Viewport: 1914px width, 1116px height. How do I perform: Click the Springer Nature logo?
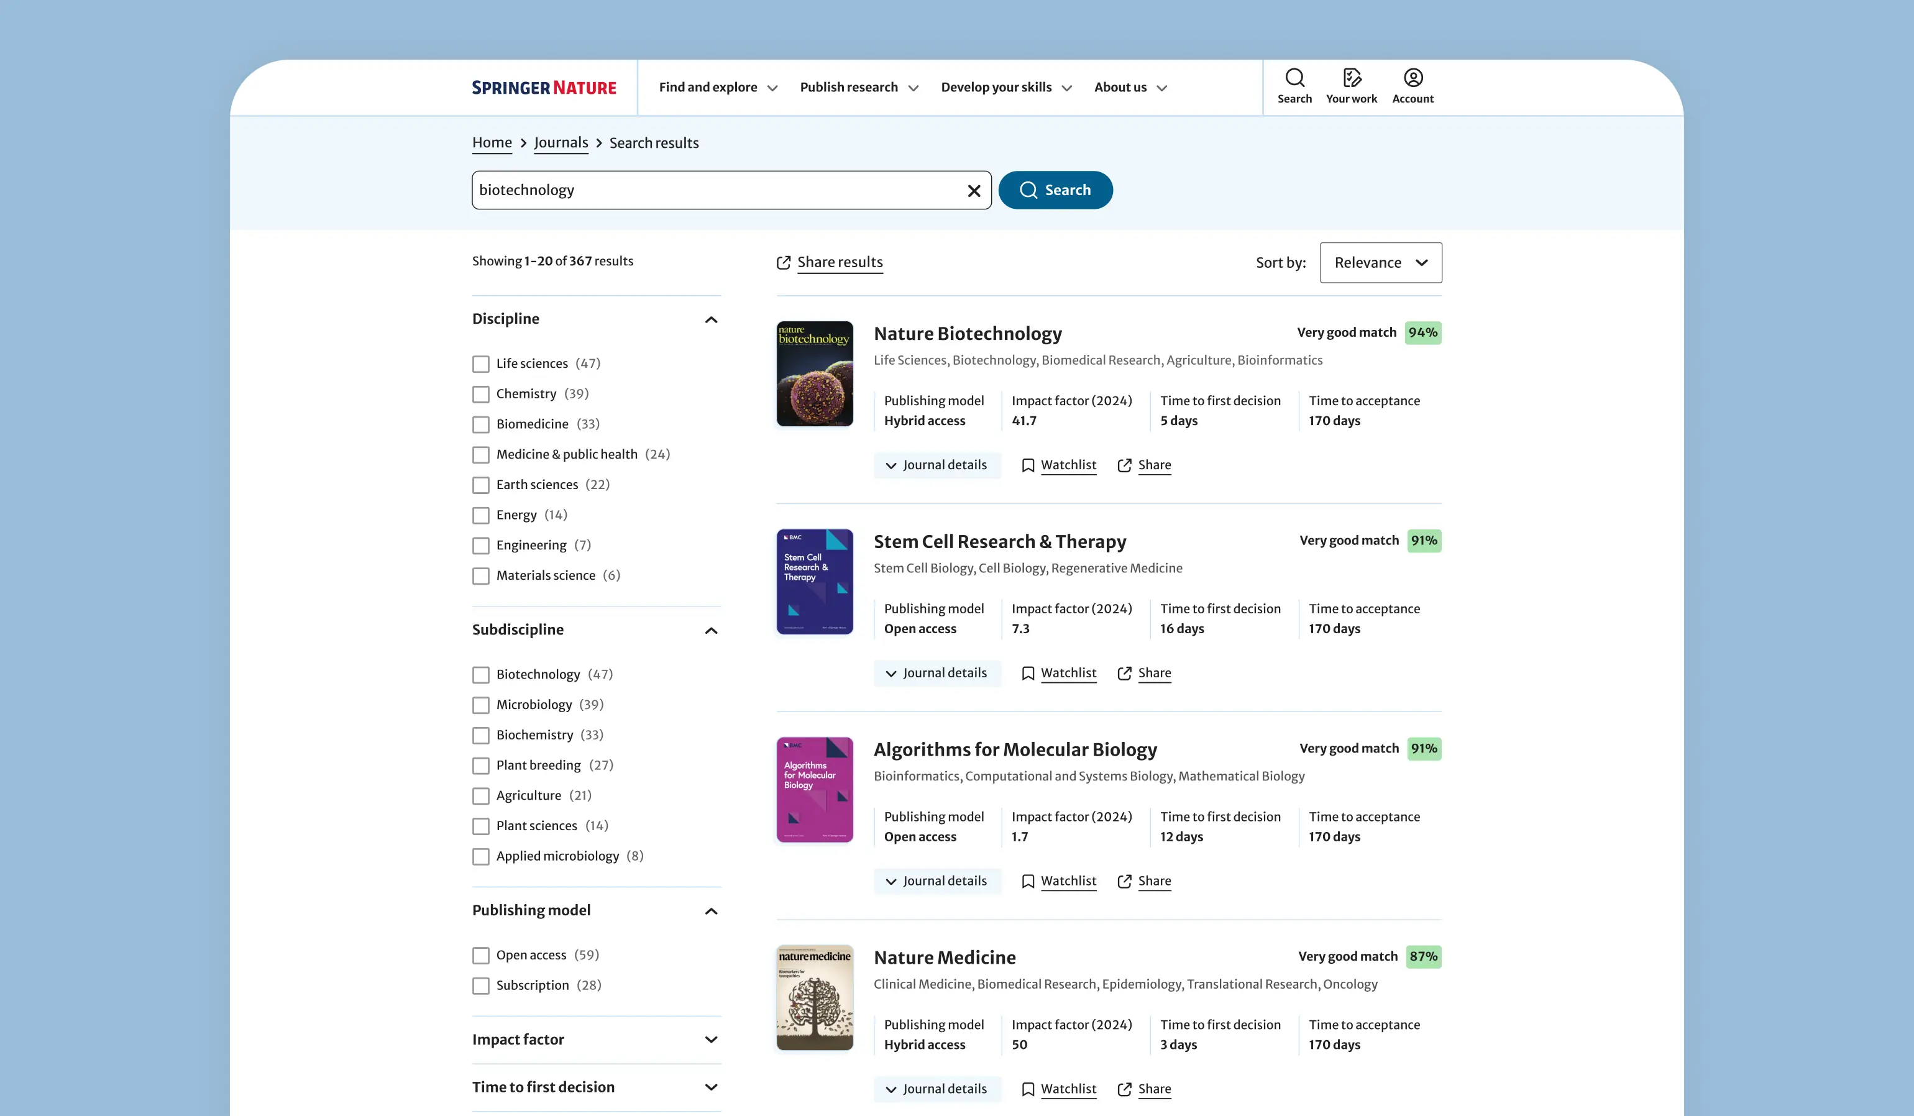[544, 88]
